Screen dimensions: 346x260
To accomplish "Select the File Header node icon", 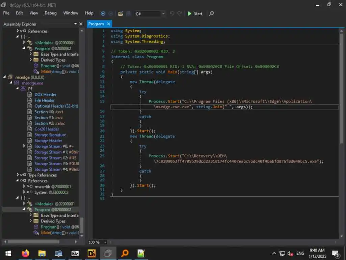I will pyautogui.click(x=30, y=100).
